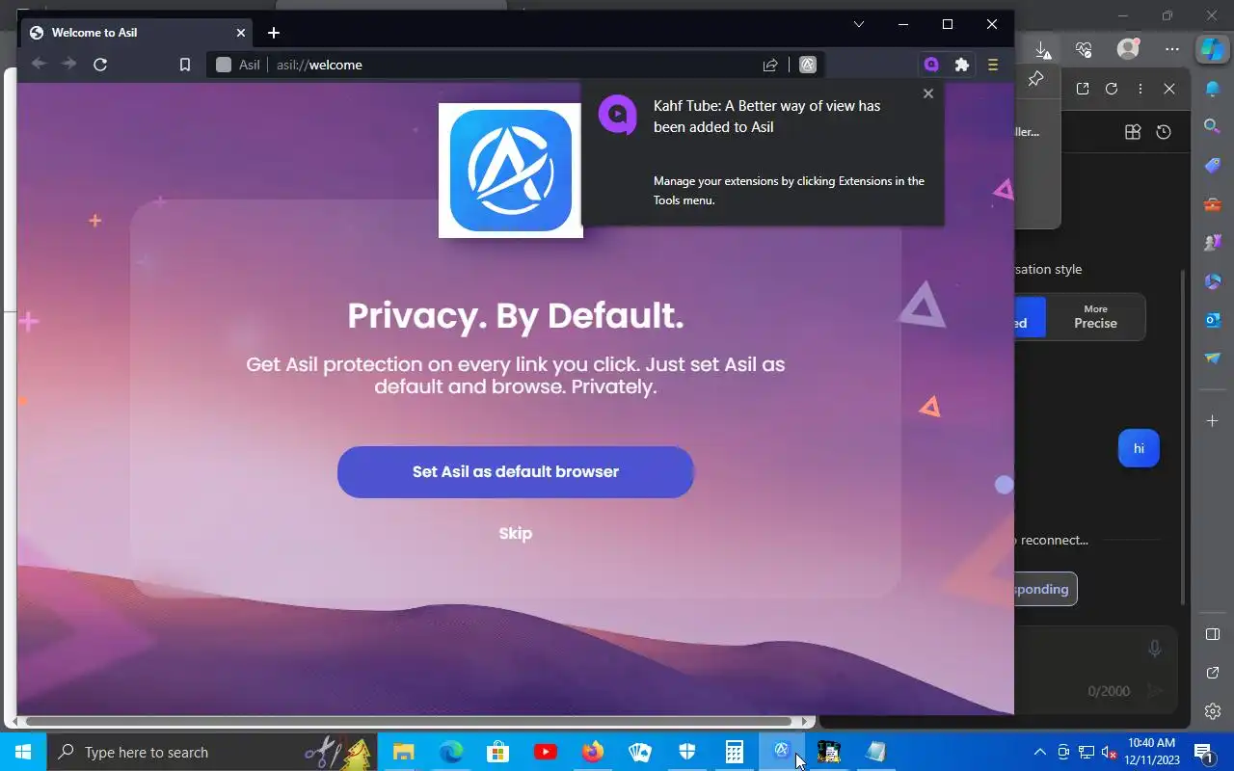Click the Asil browser taskbar icon
This screenshot has height=771, width=1234.
click(x=781, y=752)
